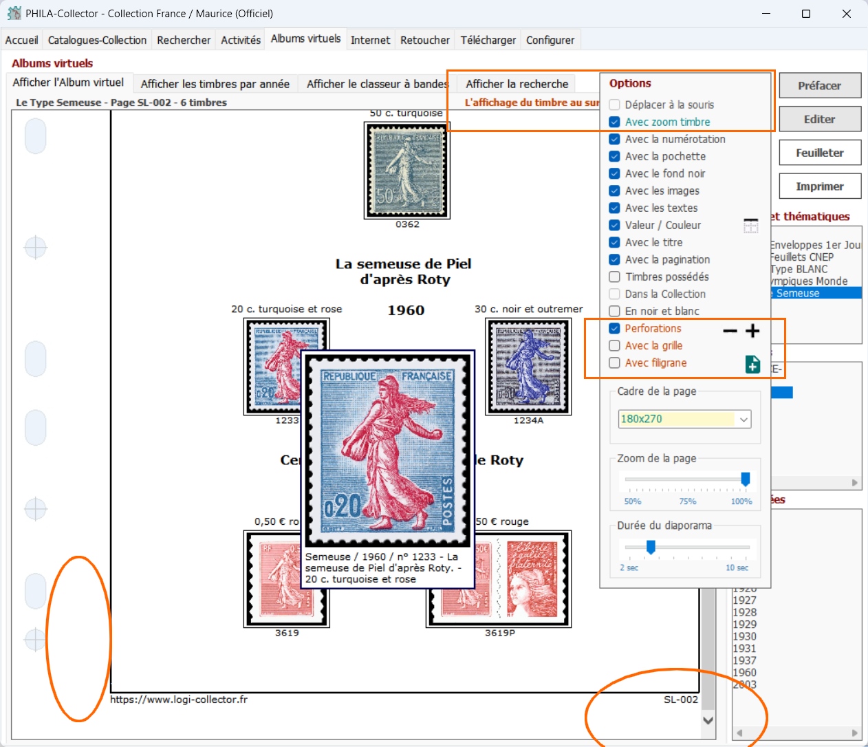The height and width of the screenshot is (747, 868).
Task: Enable Timbres possédés checkbox
Action: [615, 277]
